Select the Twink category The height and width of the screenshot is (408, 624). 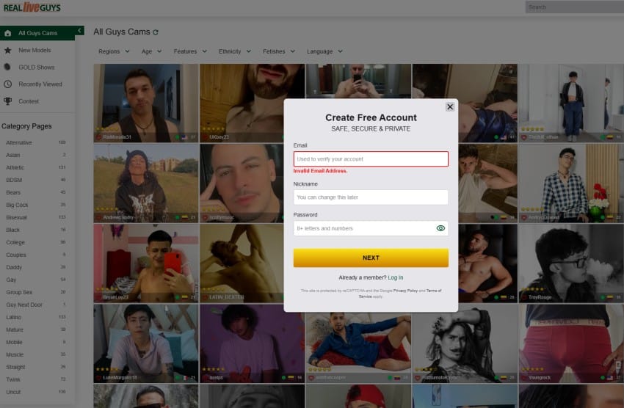(x=13, y=380)
